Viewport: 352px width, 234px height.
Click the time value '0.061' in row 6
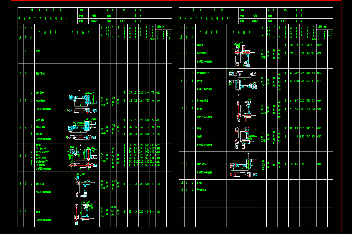point(158,184)
